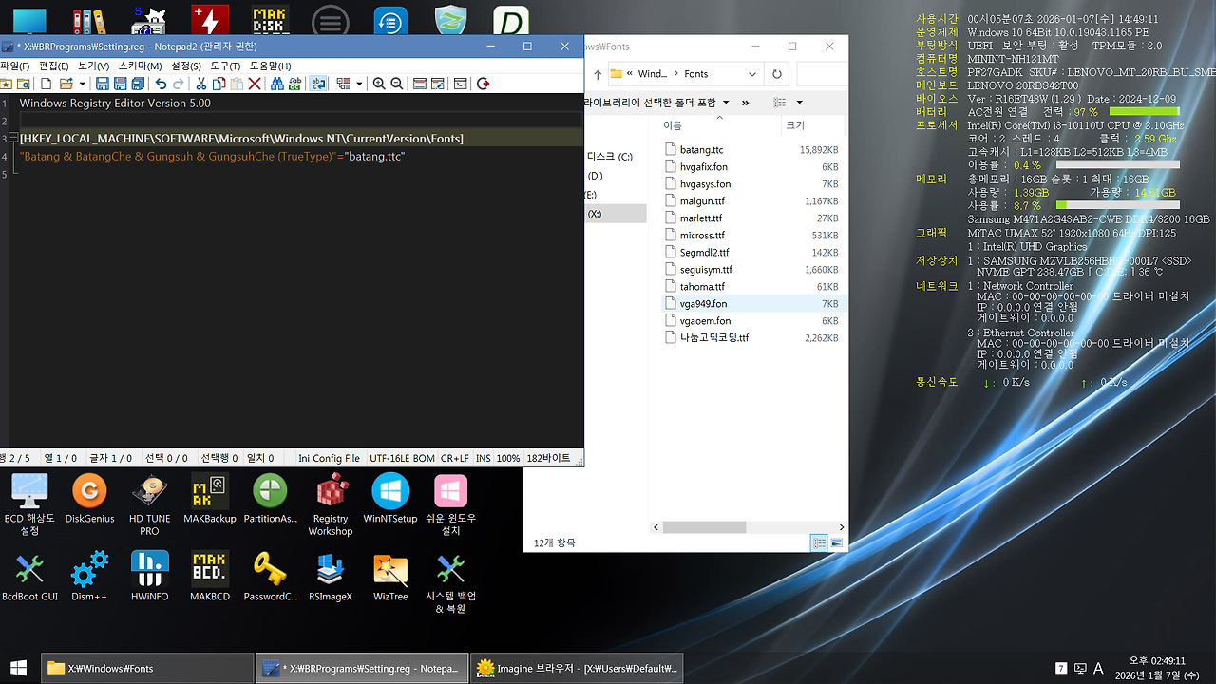Screen dimensions: 1216x684
Task: Open 라이브러리에 선택한 폴더 포함 dropdown
Action: click(656, 103)
